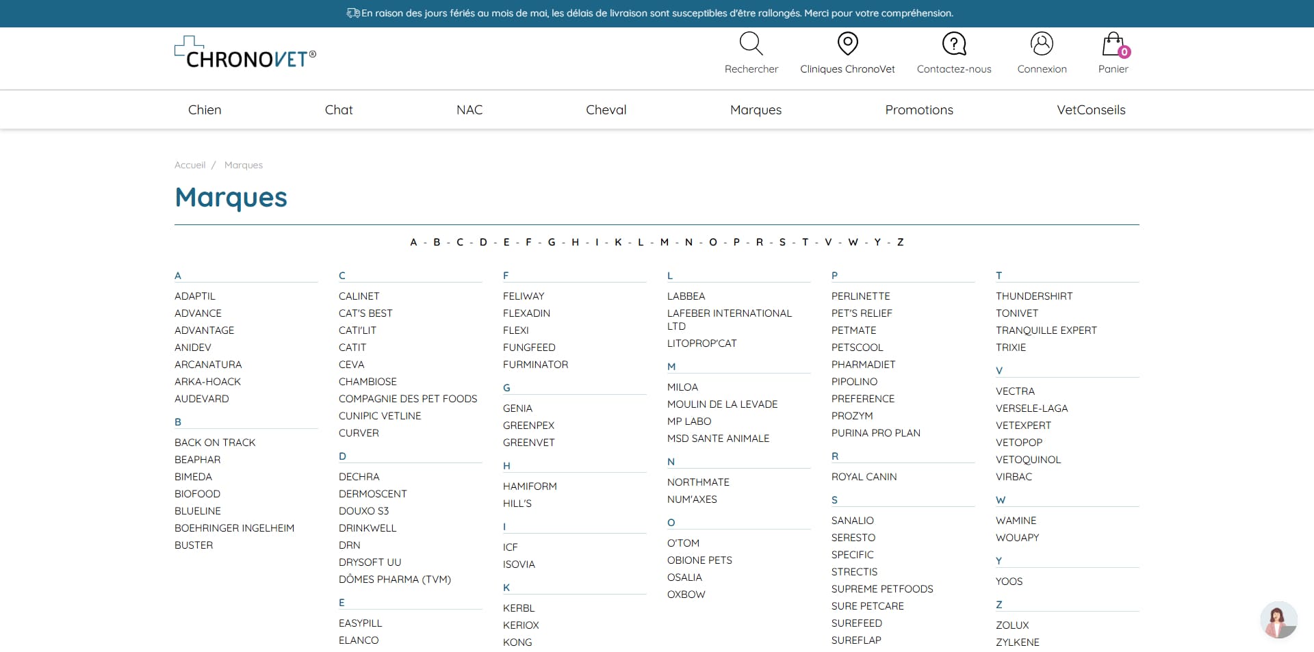The image size is (1314, 652).
Task: Click the Contactez-nous question bubble icon
Action: pyautogui.click(x=954, y=44)
